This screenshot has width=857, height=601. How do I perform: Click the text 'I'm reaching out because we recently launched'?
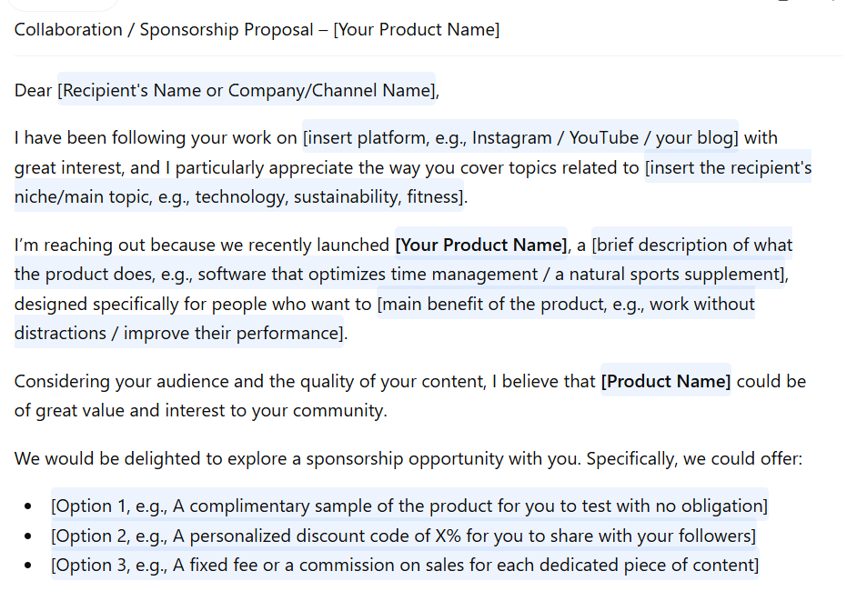202,245
